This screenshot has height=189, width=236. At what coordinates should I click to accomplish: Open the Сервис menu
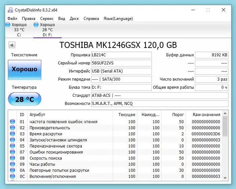[x=47, y=19]
